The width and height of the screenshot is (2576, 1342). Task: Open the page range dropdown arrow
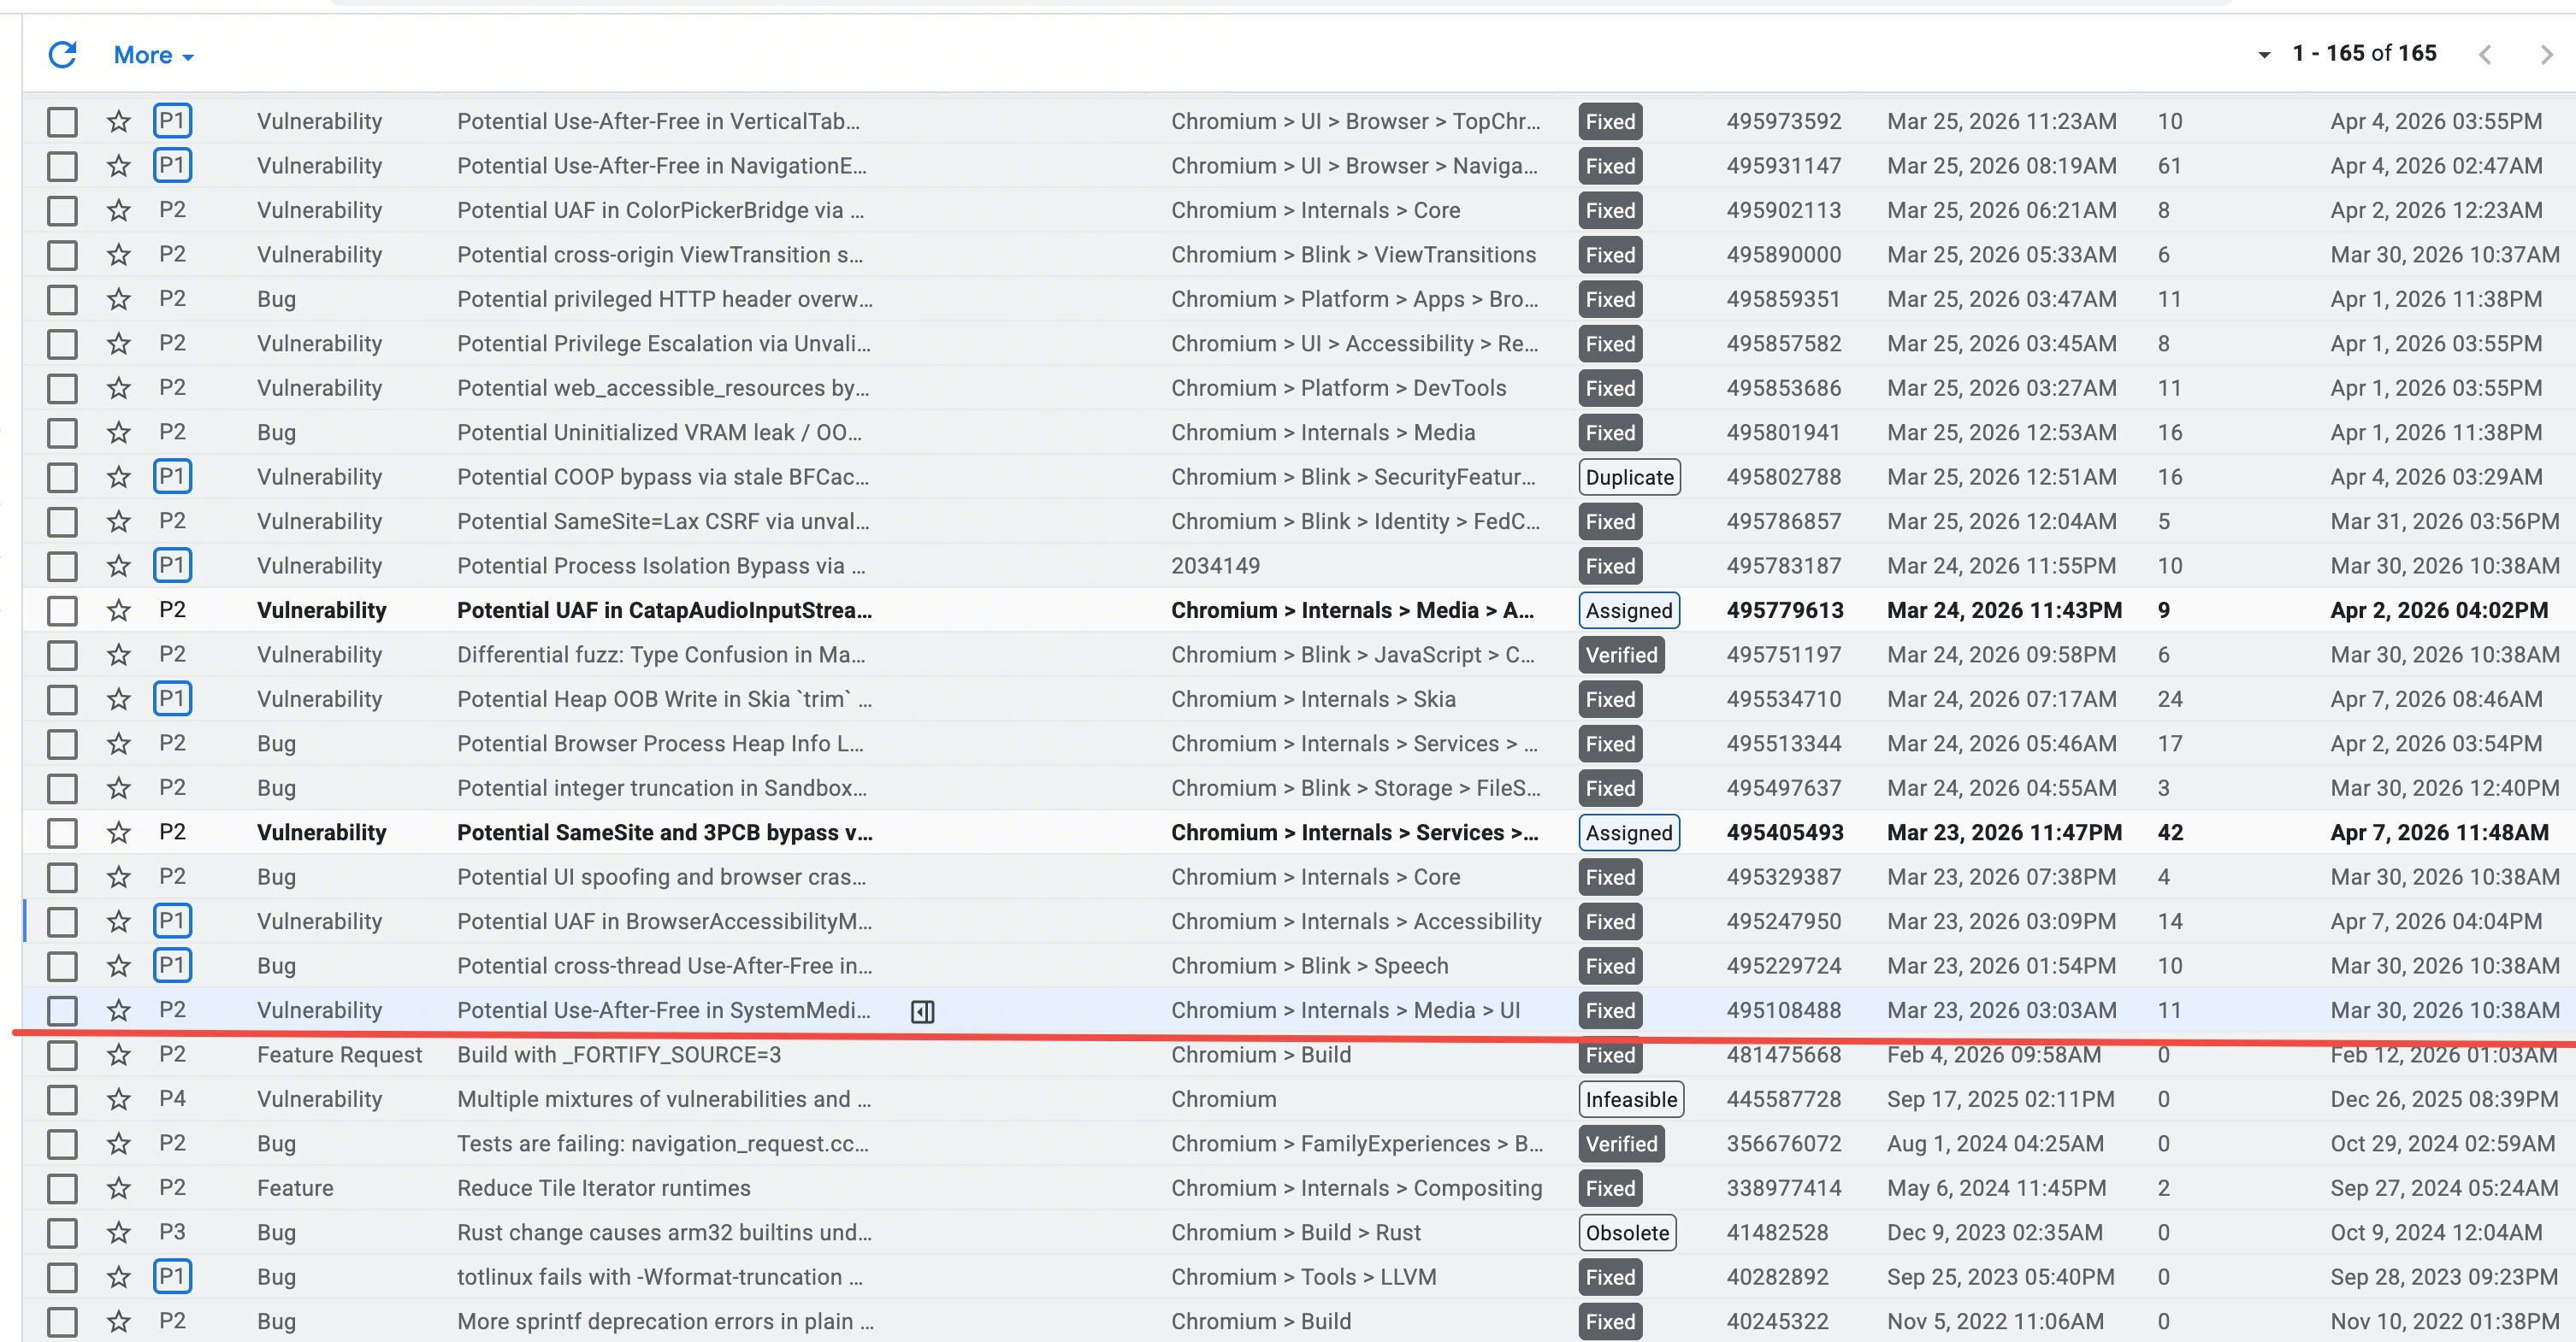pos(2264,55)
